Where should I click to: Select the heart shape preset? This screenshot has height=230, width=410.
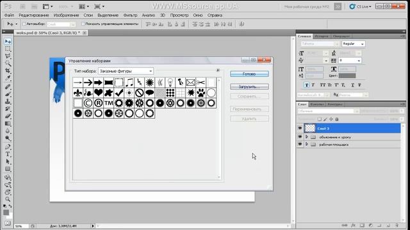click(98, 93)
